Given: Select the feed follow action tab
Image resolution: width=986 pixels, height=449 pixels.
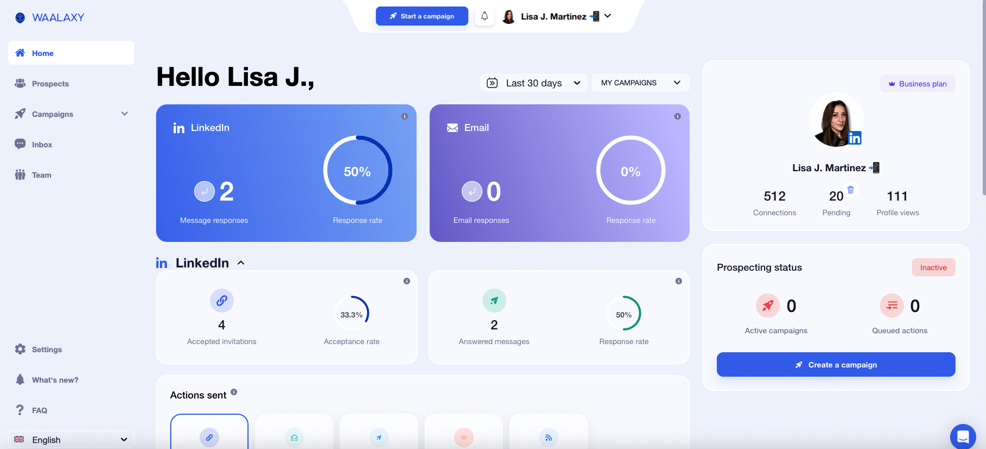Looking at the screenshot, I should point(549,432).
